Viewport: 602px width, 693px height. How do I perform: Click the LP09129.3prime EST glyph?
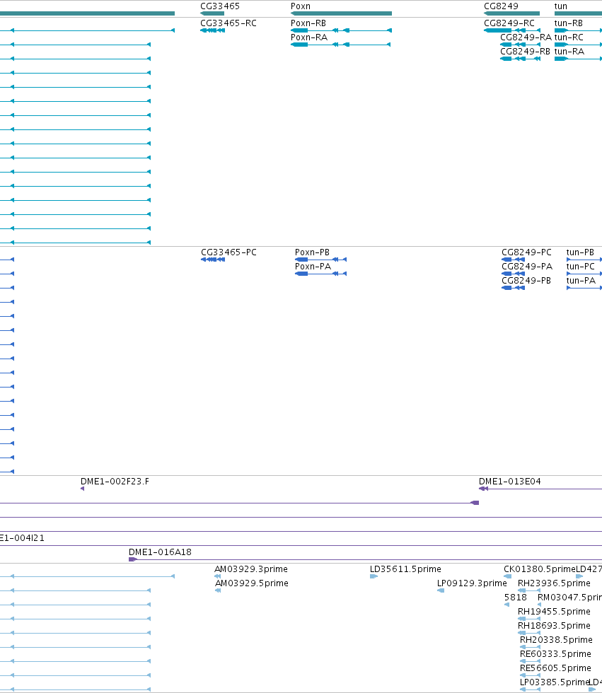point(441,590)
